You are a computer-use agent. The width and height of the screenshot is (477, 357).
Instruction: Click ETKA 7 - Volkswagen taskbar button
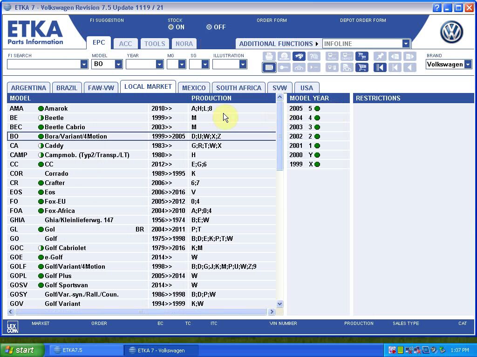161,350
